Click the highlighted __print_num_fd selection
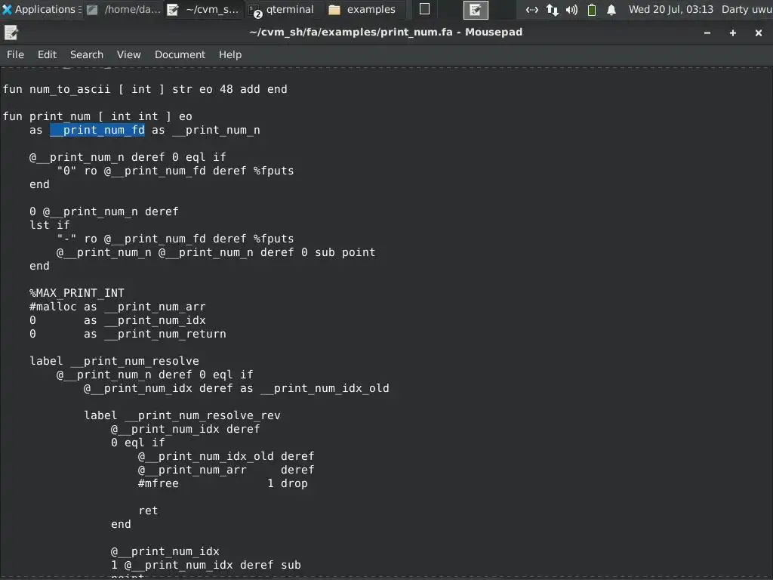The height and width of the screenshot is (580, 773). (97, 130)
